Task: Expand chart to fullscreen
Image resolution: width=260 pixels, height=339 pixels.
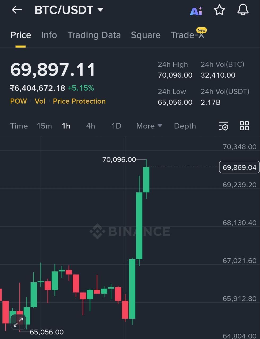Action: [x=18, y=322]
